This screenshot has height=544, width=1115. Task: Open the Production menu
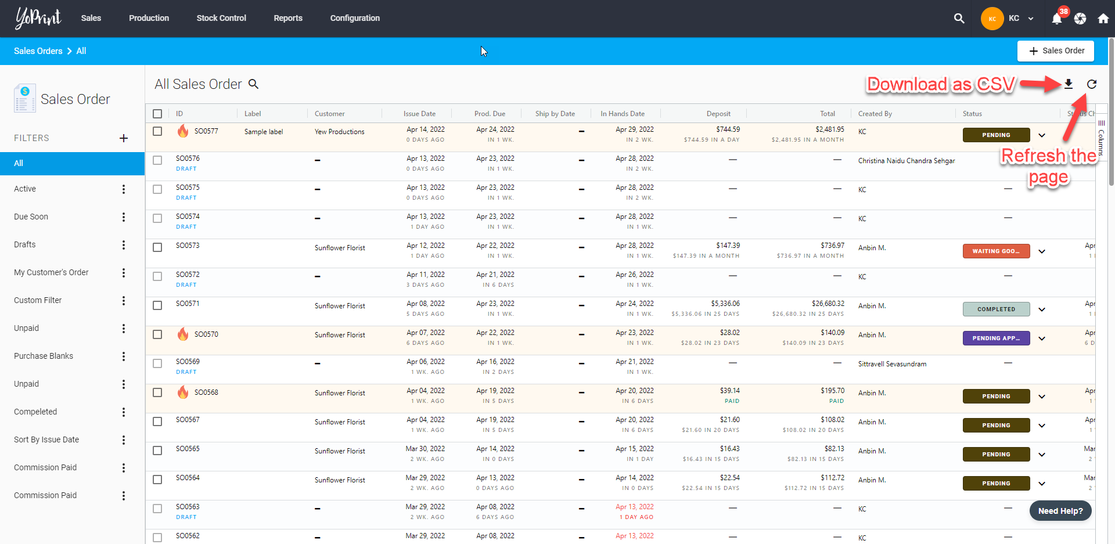[149, 18]
